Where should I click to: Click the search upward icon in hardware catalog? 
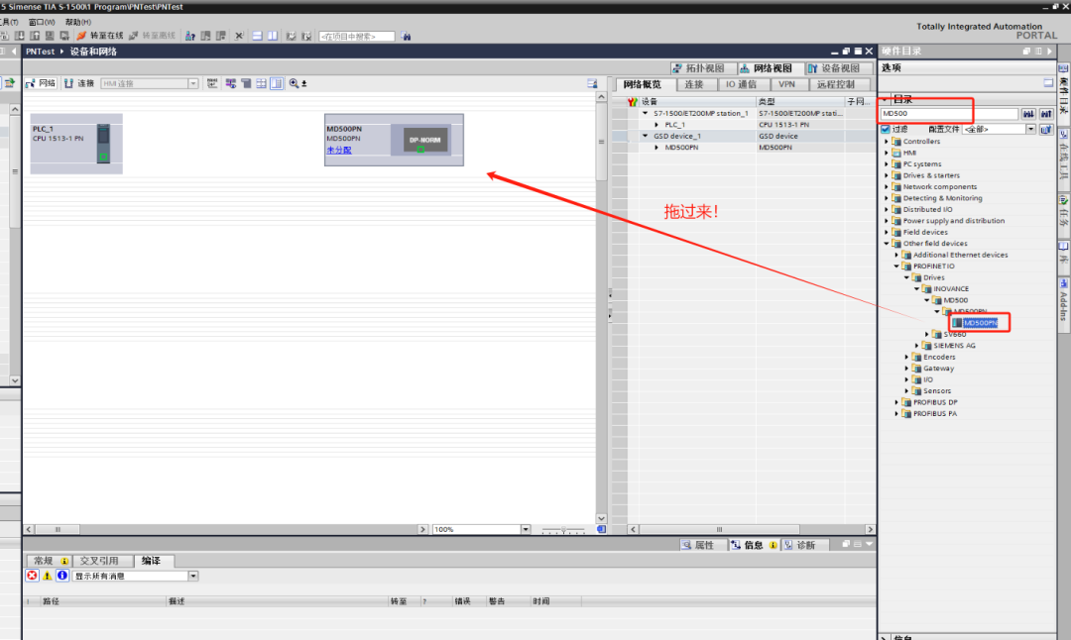pyautogui.click(x=1046, y=114)
